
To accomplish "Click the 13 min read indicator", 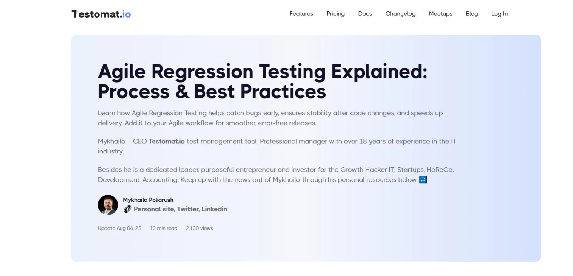I will coord(164,228).
